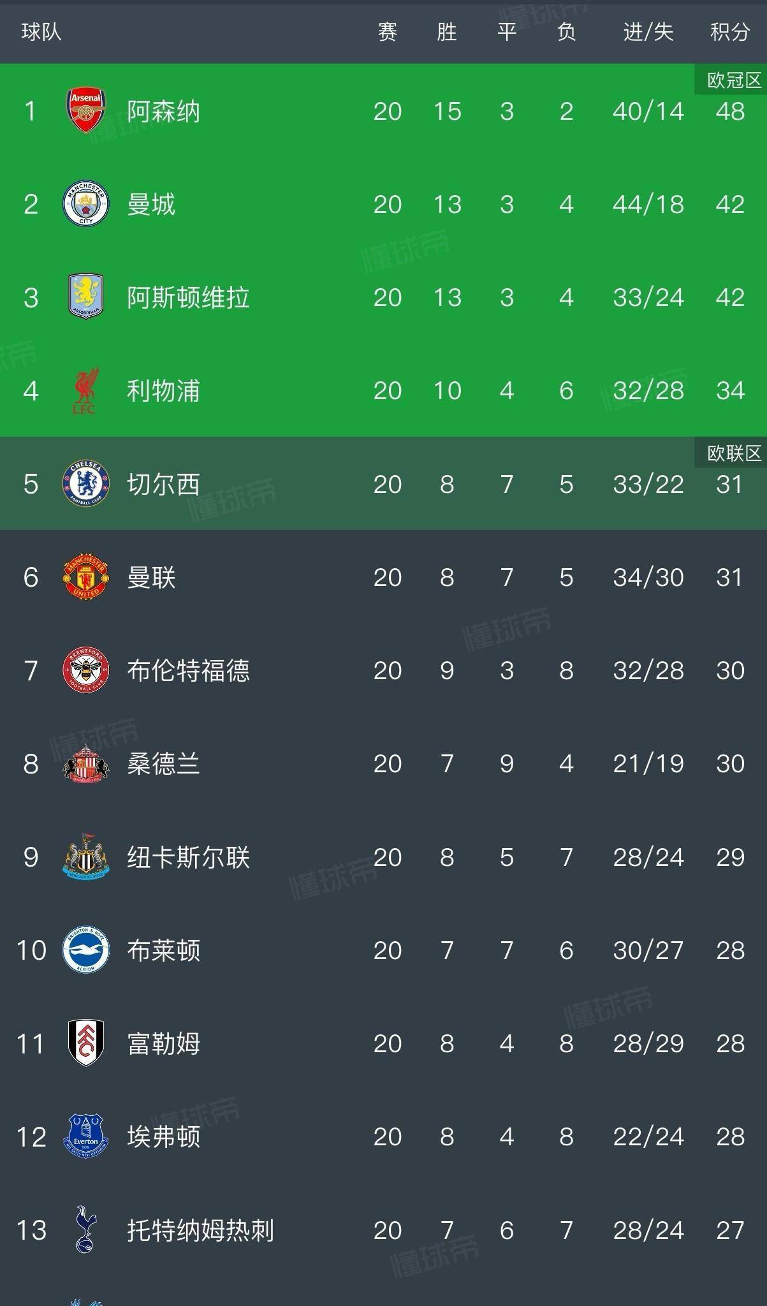Click the 球队 column header

tap(41, 32)
